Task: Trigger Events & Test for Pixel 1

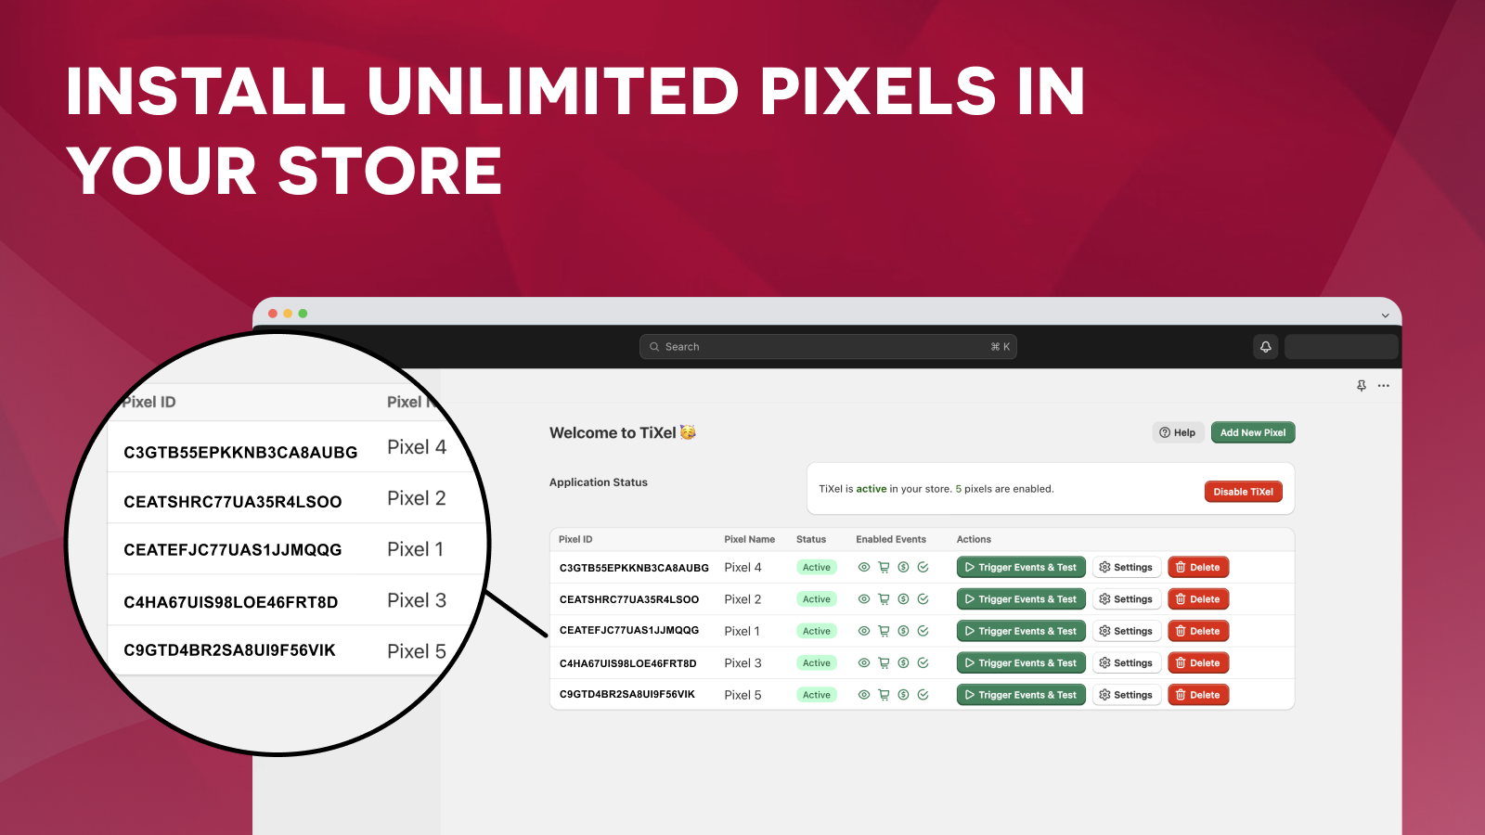Action: pyautogui.click(x=1021, y=631)
